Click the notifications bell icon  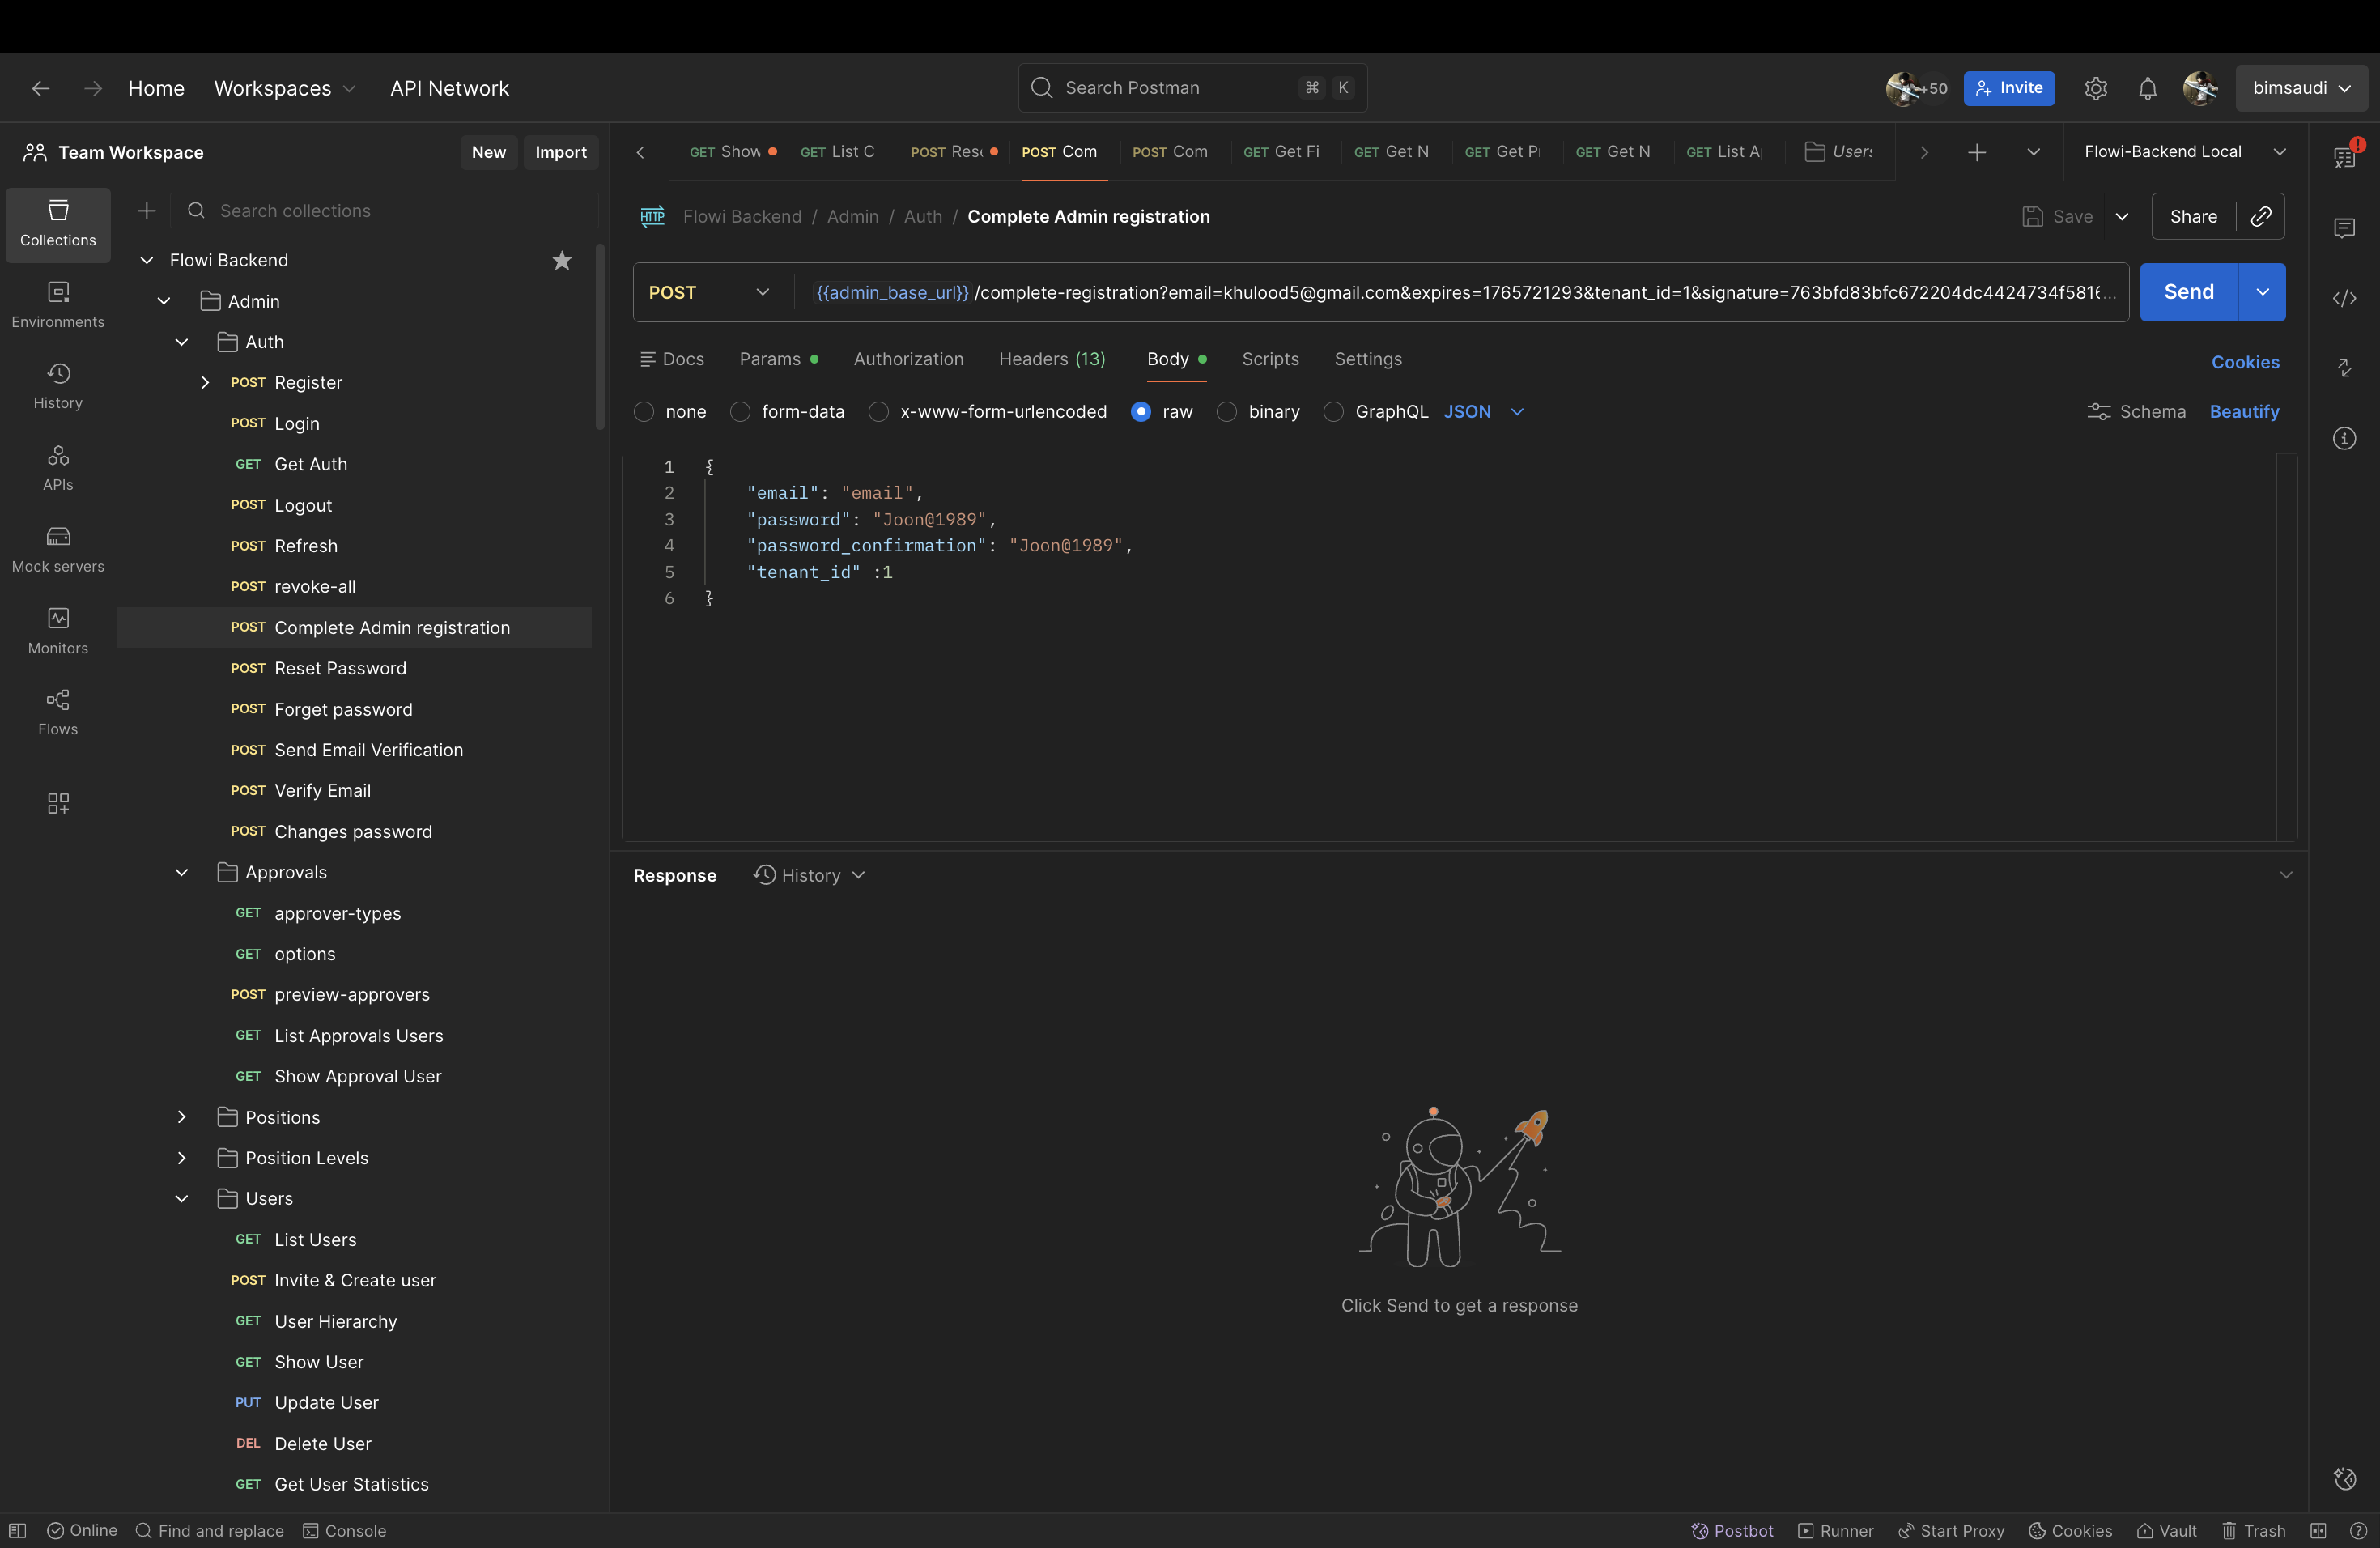pyautogui.click(x=2147, y=88)
